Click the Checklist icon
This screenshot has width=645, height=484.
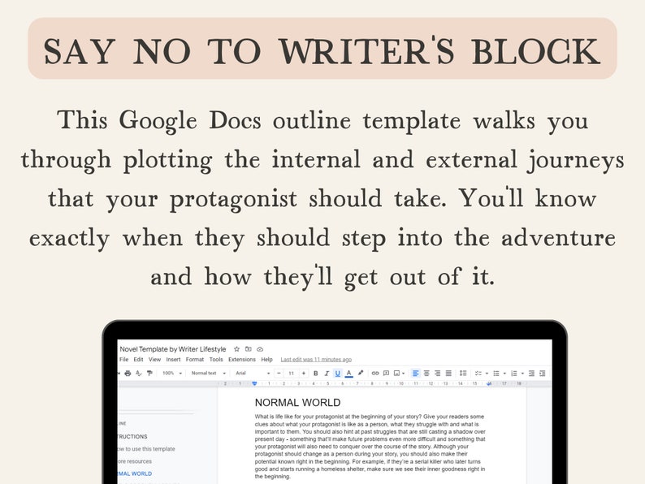pyautogui.click(x=478, y=373)
